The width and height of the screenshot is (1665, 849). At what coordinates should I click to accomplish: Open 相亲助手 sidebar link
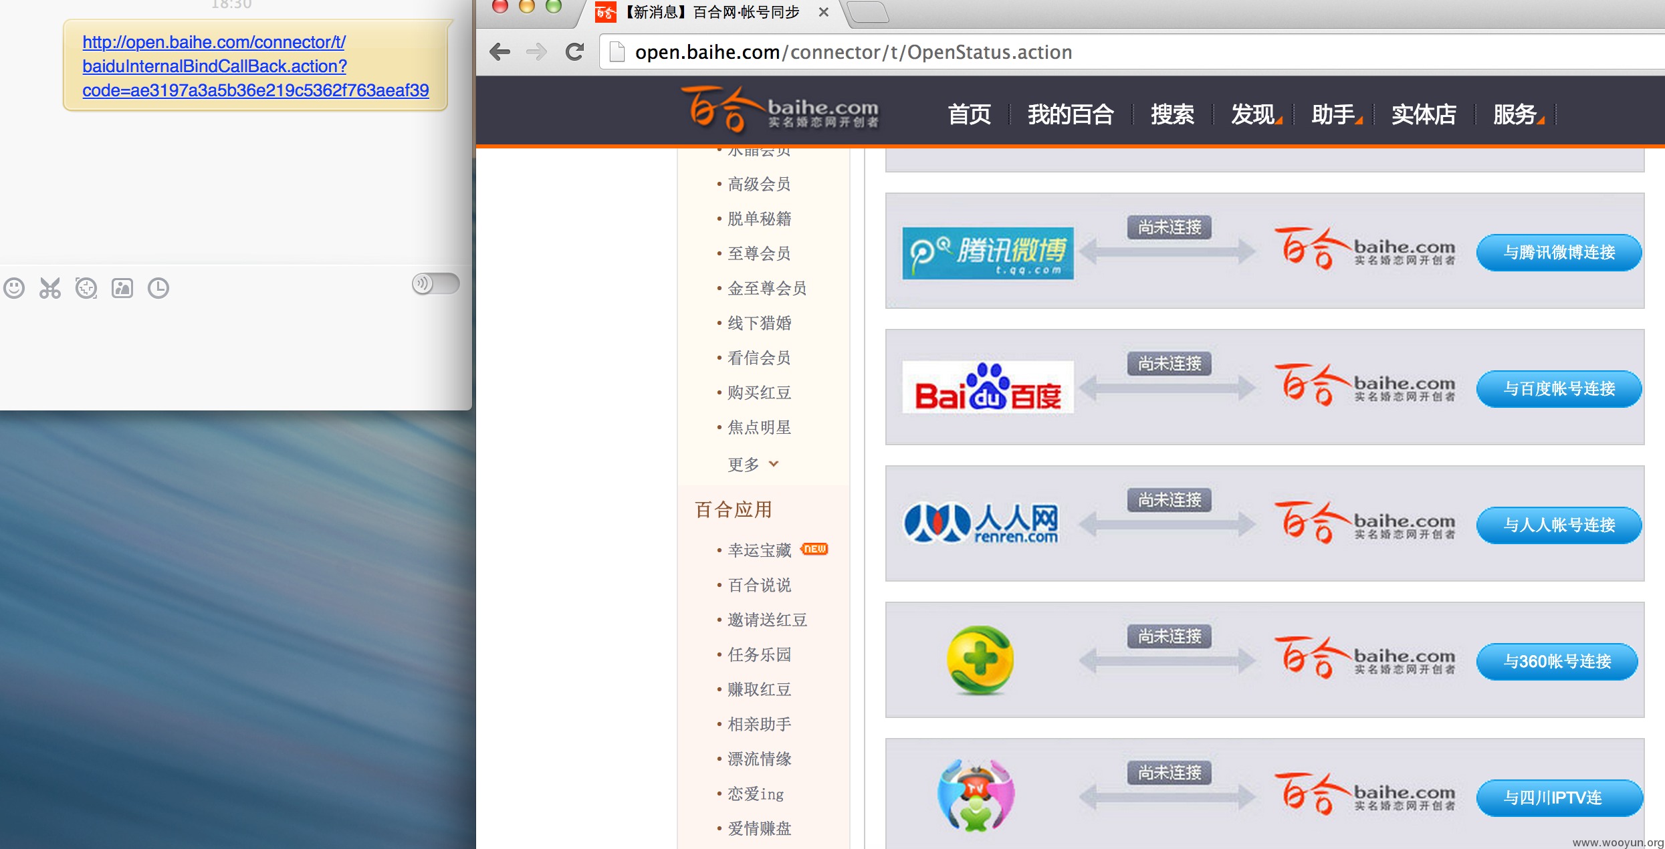point(759,724)
